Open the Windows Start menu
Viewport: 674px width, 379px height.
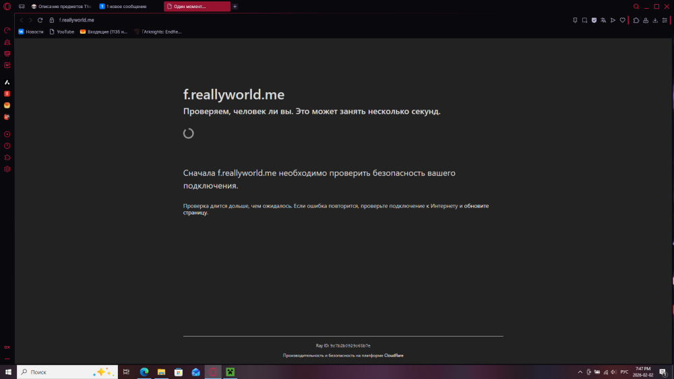point(8,372)
